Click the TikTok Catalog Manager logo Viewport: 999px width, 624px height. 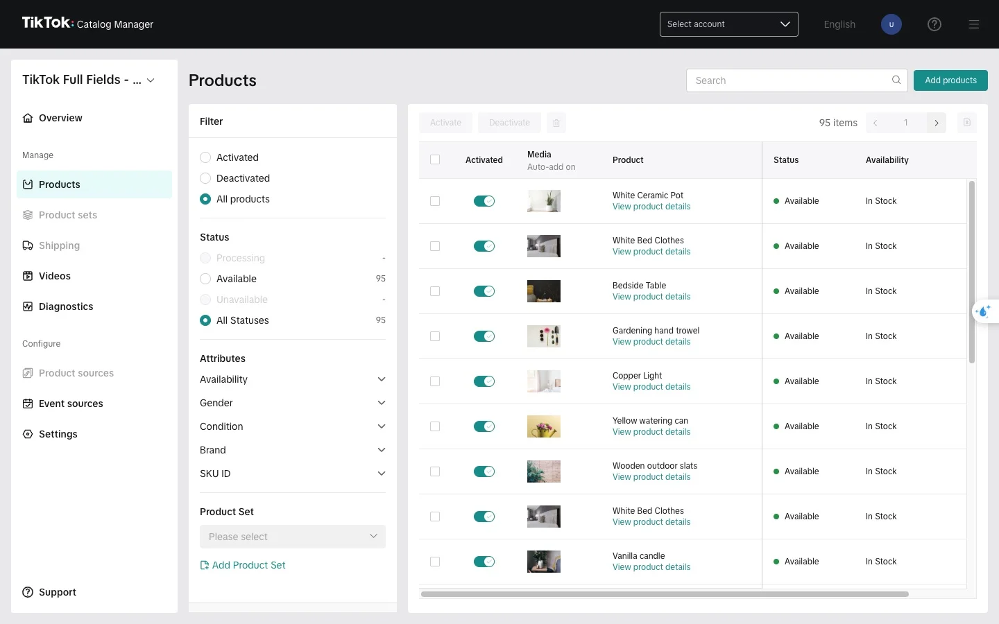87,24
